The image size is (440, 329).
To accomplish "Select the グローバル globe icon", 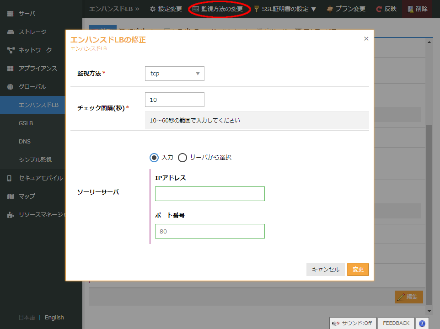I will click(11, 86).
